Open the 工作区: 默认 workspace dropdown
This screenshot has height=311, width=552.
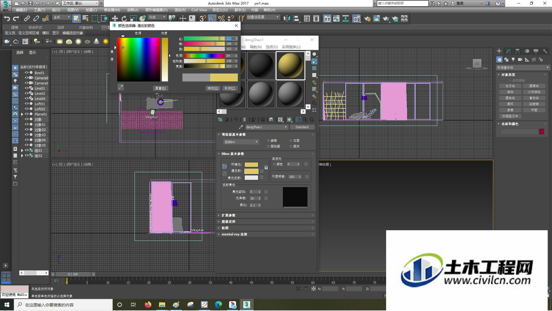point(80,3)
